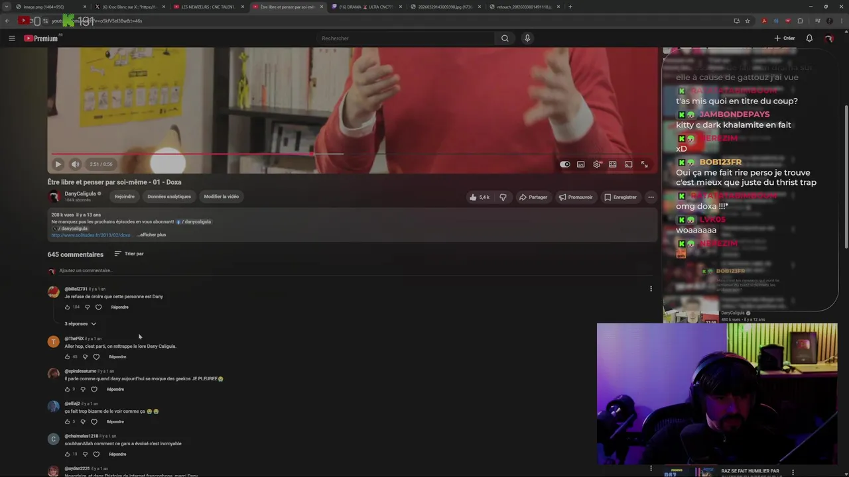Dislike the comment by @billal2731
This screenshot has width=849, height=477.
[x=87, y=307]
